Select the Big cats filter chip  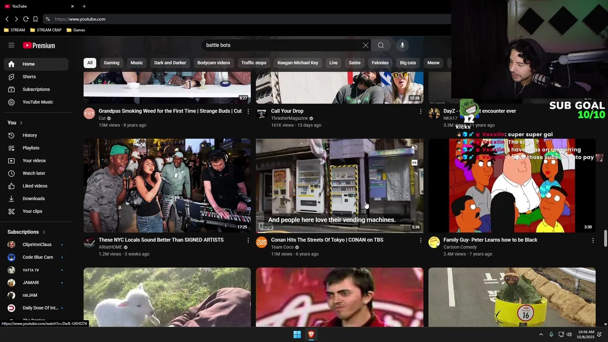pyautogui.click(x=408, y=63)
